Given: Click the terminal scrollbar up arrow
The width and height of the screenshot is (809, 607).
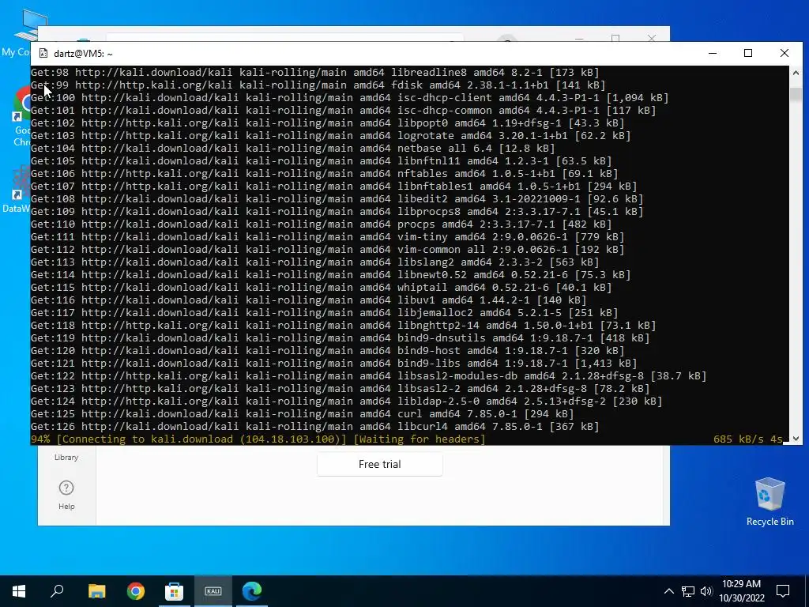Looking at the screenshot, I should pos(796,73).
